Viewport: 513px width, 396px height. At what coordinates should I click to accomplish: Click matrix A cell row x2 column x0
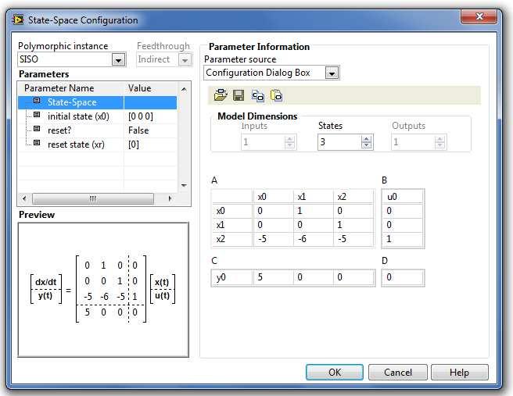click(273, 239)
